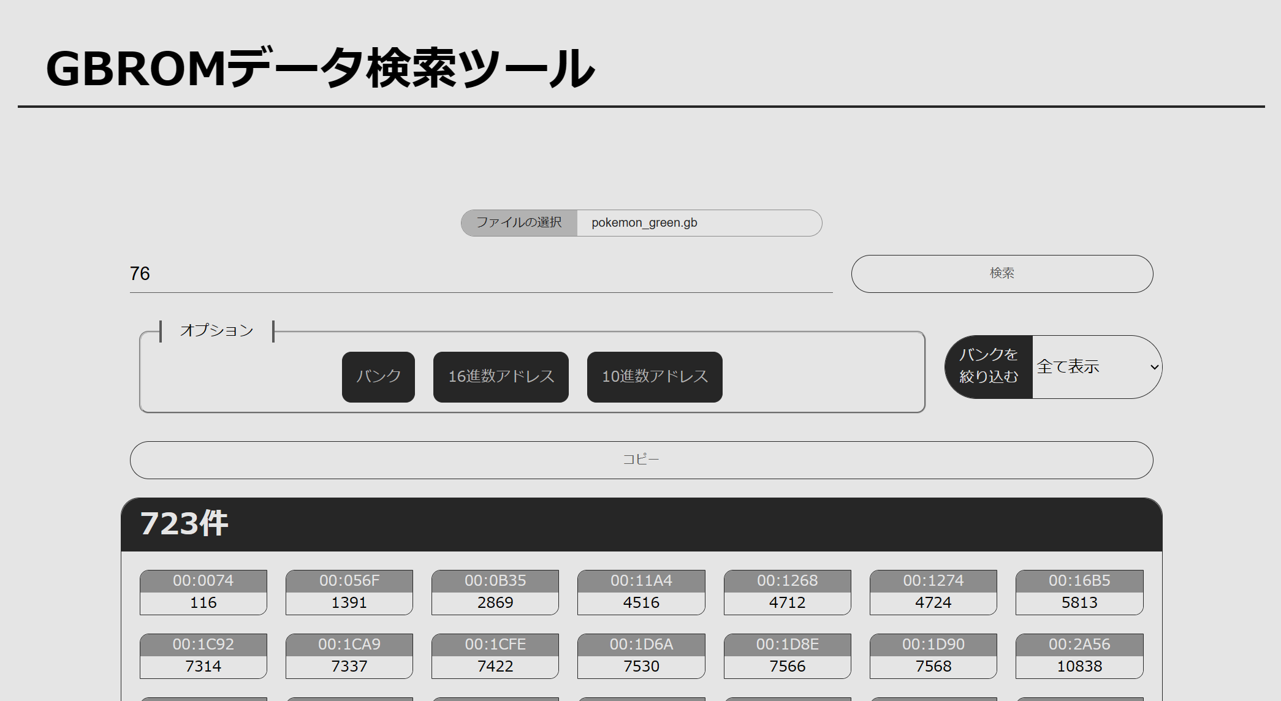This screenshot has height=701, width=1281.
Task: Choose result card 00:1268
Action: click(x=787, y=592)
